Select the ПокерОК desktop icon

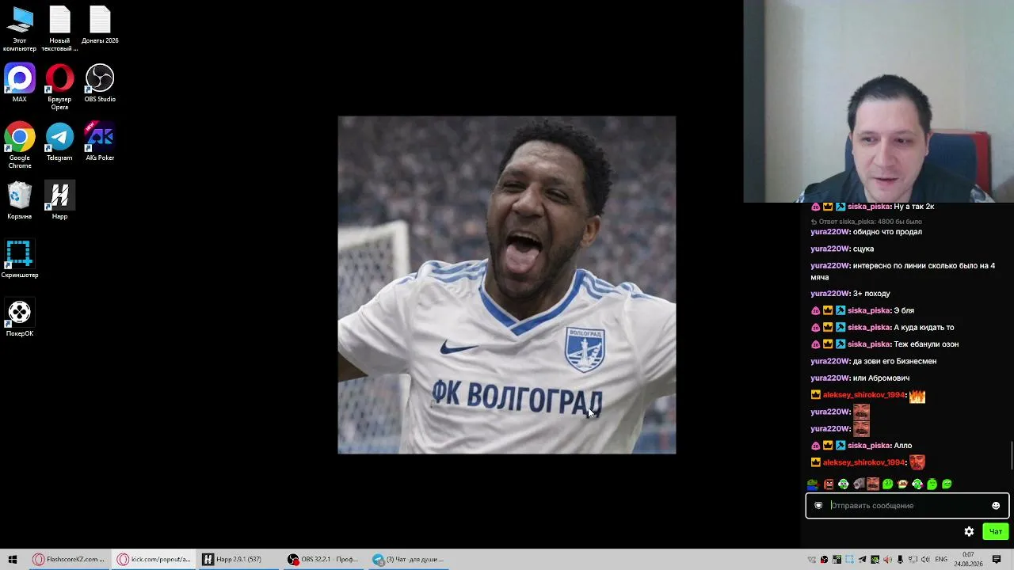pos(20,317)
